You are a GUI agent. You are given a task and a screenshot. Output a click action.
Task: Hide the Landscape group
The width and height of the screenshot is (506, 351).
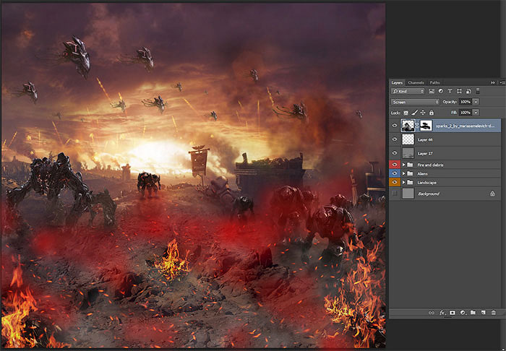pos(395,183)
